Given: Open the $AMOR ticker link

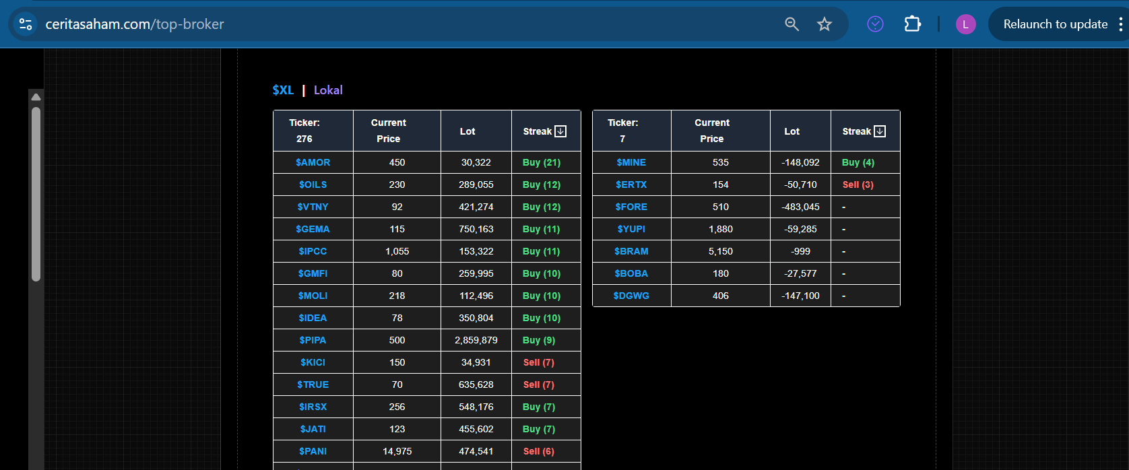Looking at the screenshot, I should point(313,162).
